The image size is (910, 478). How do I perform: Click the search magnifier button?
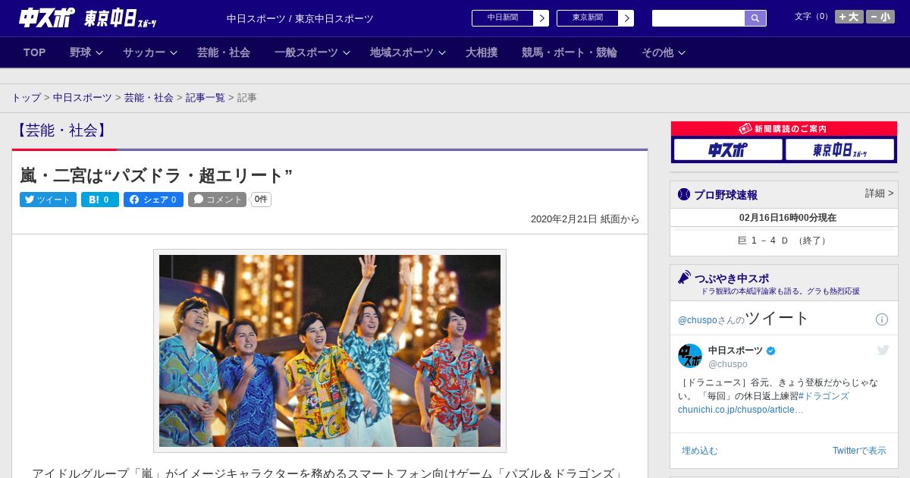[x=755, y=18]
